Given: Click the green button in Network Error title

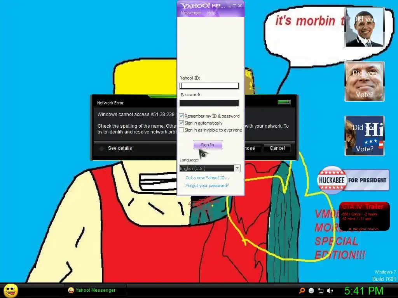Looking at the screenshot, I should [284, 102].
